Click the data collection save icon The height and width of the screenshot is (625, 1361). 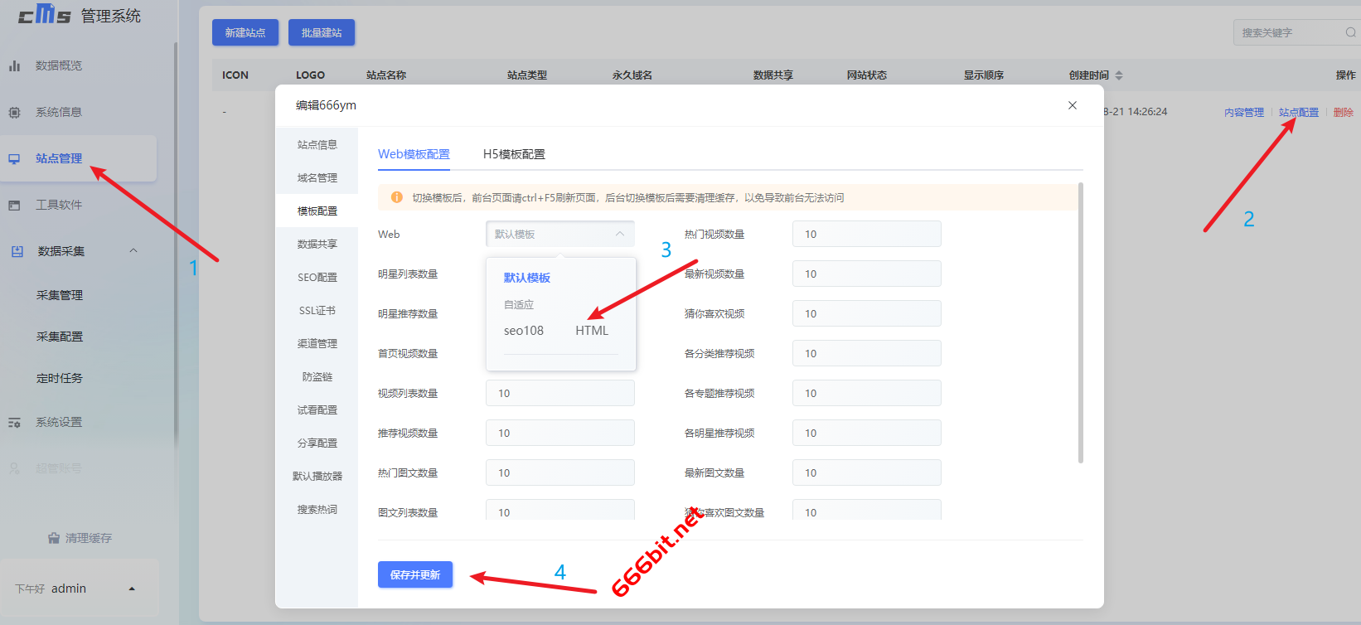pyautogui.click(x=17, y=251)
